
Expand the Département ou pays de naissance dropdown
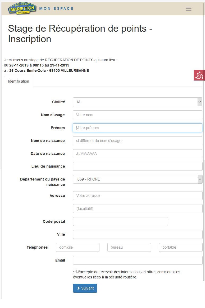(137, 179)
